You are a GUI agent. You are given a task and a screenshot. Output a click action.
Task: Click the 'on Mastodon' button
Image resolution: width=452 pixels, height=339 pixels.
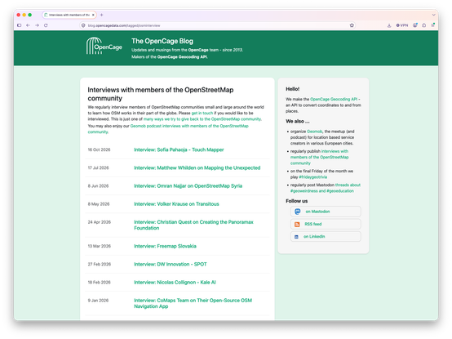point(326,212)
